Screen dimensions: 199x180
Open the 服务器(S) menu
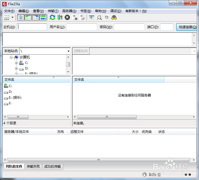pyautogui.click(x=69, y=11)
